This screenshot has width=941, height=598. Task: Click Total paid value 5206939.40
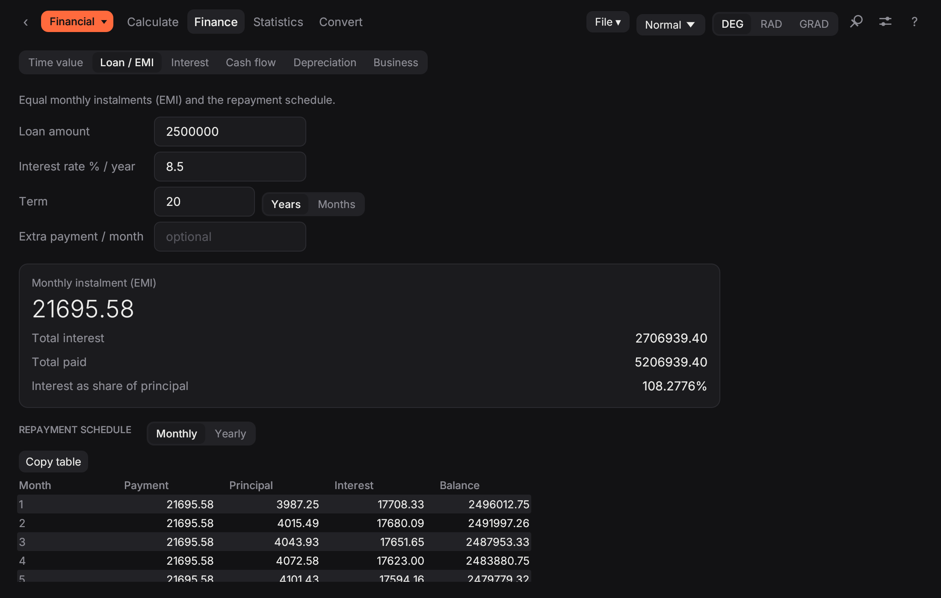[x=671, y=362]
